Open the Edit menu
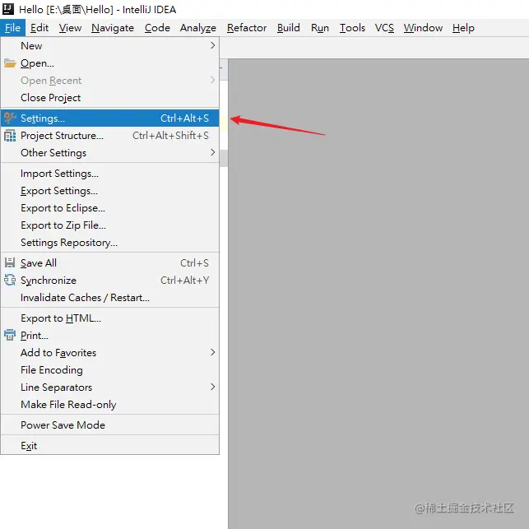The width and height of the screenshot is (529, 529). click(39, 28)
